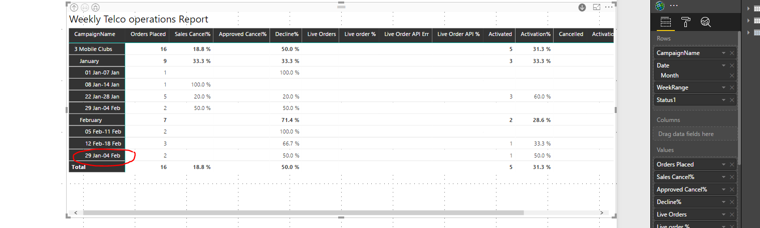Open CampaignName field dropdown menu
The height and width of the screenshot is (228, 760).
click(723, 53)
